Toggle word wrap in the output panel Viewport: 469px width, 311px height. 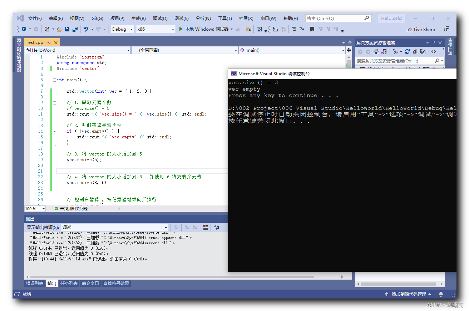click(x=216, y=227)
